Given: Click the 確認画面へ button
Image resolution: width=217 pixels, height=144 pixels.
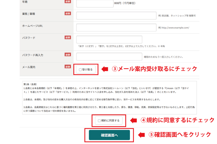Looking at the screenshot, I should pyautogui.click(x=109, y=135).
